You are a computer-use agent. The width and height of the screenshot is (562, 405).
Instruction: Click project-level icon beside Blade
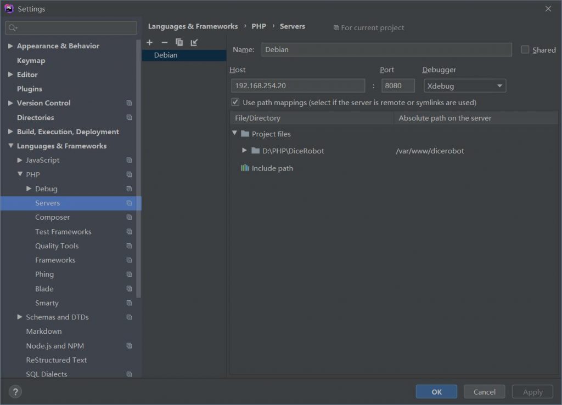[130, 289]
